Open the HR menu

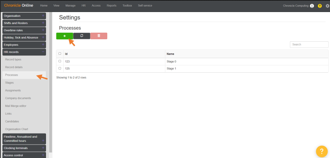click(84, 6)
